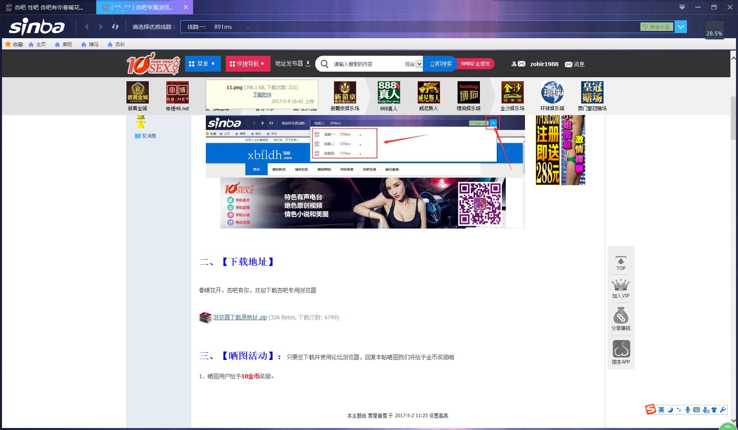Click the RMB彩金提现 button

pyautogui.click(x=475, y=64)
